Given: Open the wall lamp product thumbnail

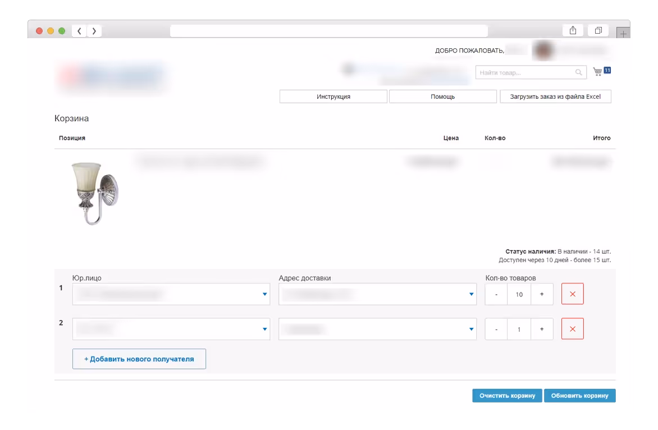Looking at the screenshot, I should pyautogui.click(x=95, y=194).
